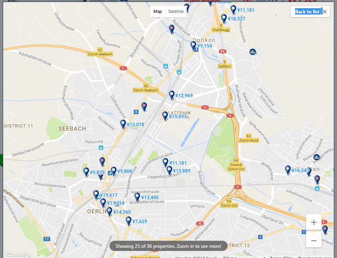Click the Google logo on the map
The height and width of the screenshot is (258, 337).
pos(18,255)
